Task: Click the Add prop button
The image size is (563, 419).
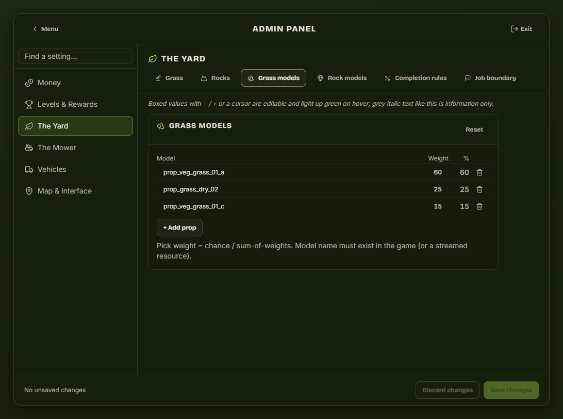Action: point(179,228)
